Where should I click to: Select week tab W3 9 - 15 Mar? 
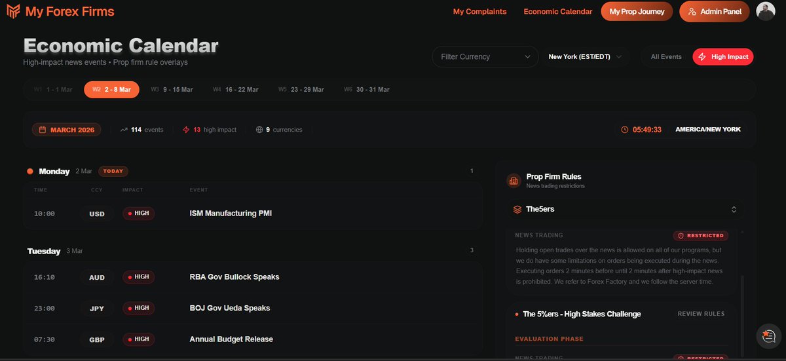click(172, 89)
